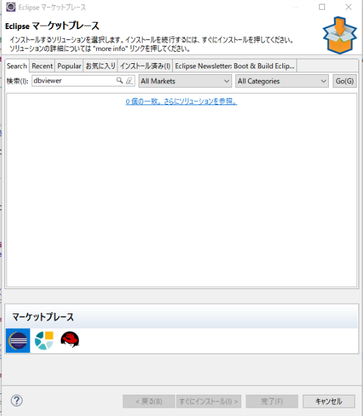The width and height of the screenshot is (363, 416).
Task: Follow the 0 個の一致 solutions link
Action: pyautogui.click(x=181, y=101)
